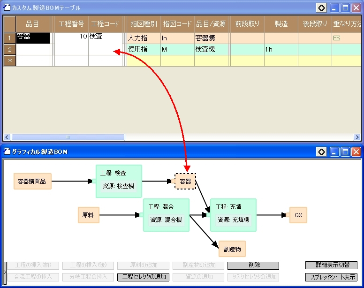Click the 削除 button
Screen dimensions: 364x288
[x=253, y=265]
